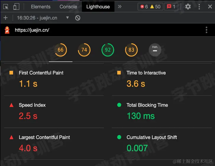This screenshot has height=166, width=215.
Task: Activate the inspect element picker icon
Action: (x=6, y=6)
